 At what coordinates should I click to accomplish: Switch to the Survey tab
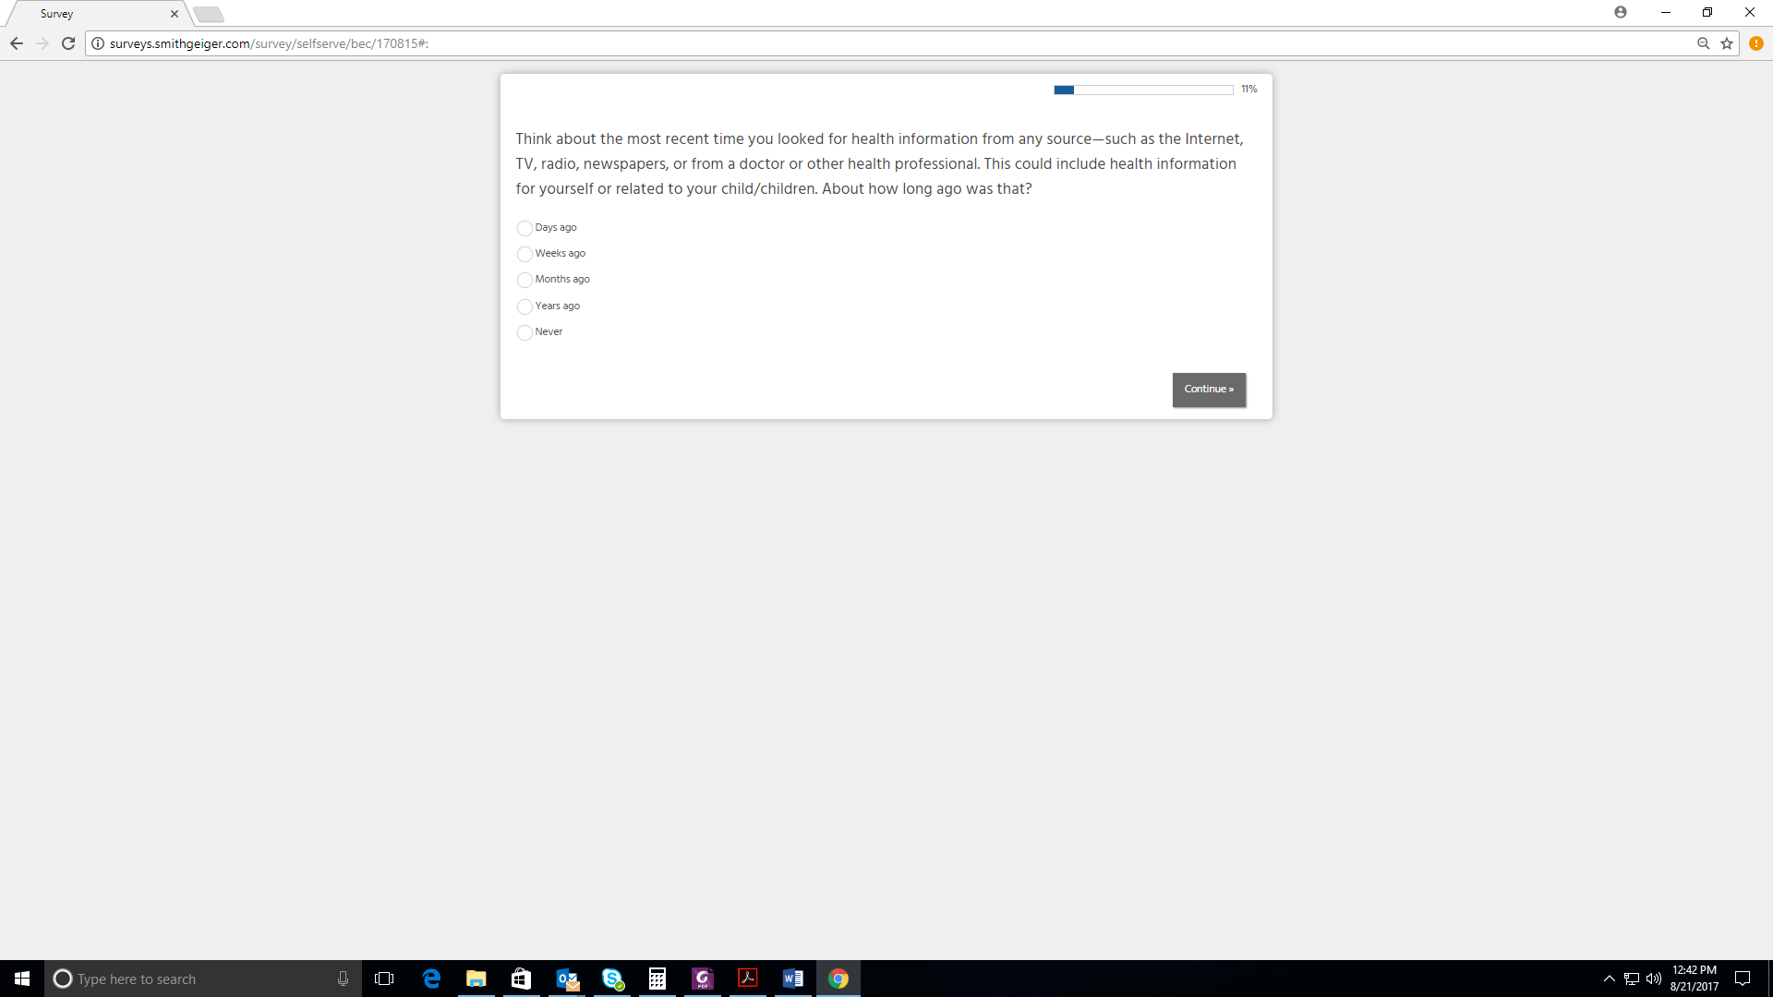[x=92, y=14]
